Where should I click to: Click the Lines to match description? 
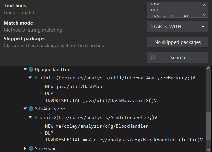pos(19,13)
